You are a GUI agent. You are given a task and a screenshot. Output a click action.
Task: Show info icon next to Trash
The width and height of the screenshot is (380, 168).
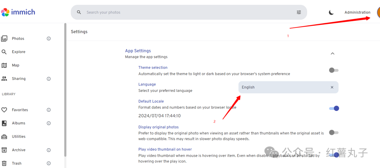(49, 163)
